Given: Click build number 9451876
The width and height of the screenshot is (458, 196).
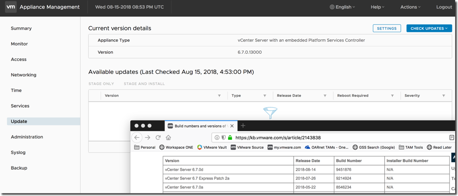Looking at the screenshot, I should [343, 169].
